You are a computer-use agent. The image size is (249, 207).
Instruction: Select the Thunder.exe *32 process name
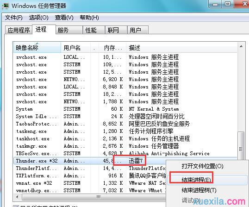tap(37, 161)
